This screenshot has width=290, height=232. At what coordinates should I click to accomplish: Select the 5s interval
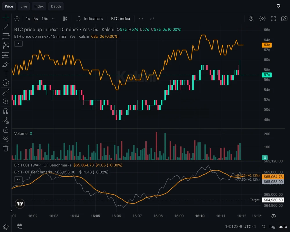point(35,19)
